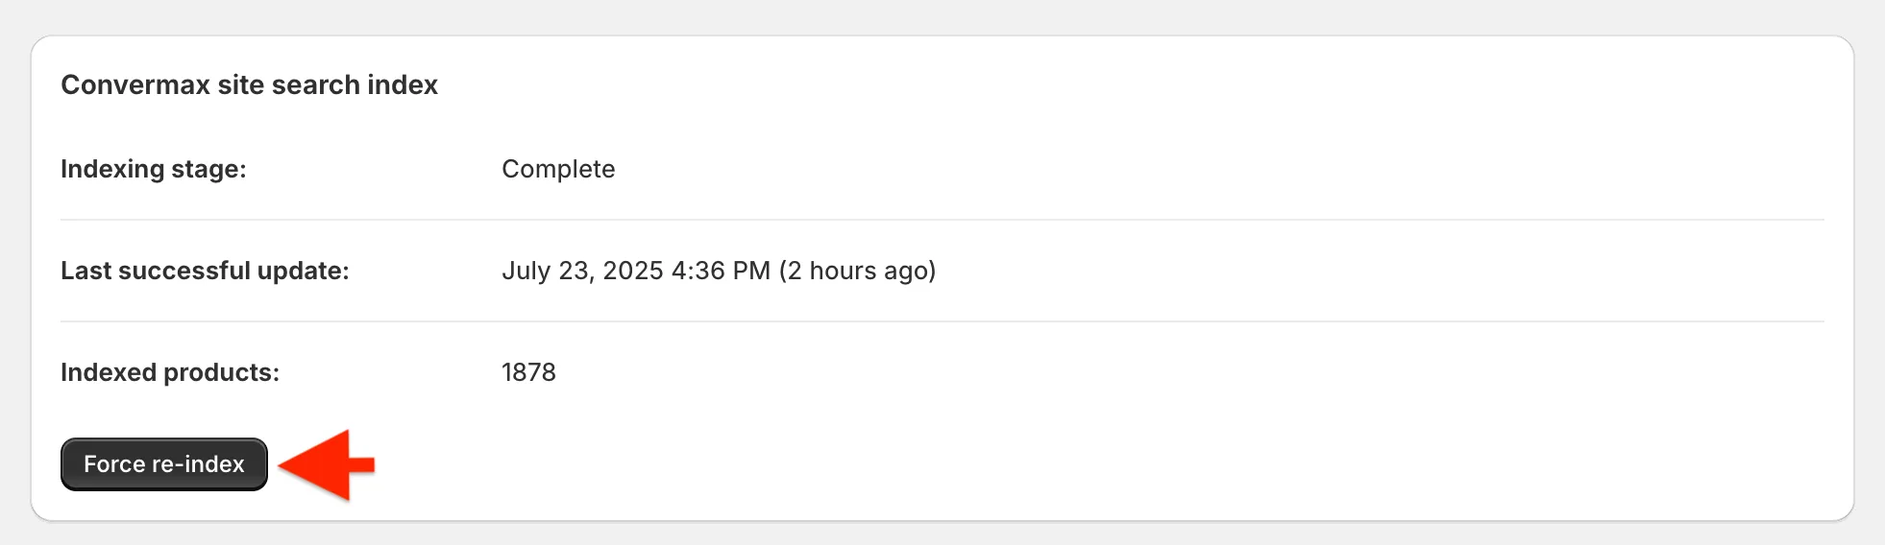
Task: Click the "Indexed products:" label
Action: coord(170,372)
